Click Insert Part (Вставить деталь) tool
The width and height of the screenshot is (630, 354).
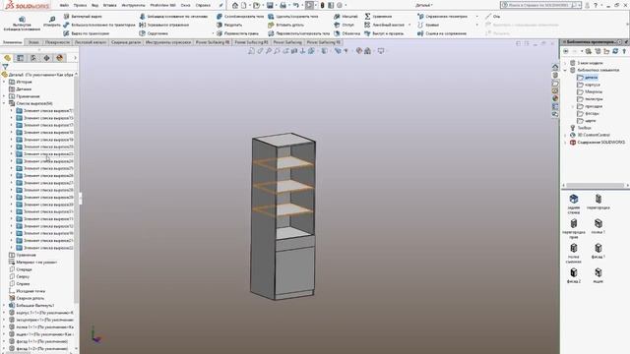tap(285, 25)
